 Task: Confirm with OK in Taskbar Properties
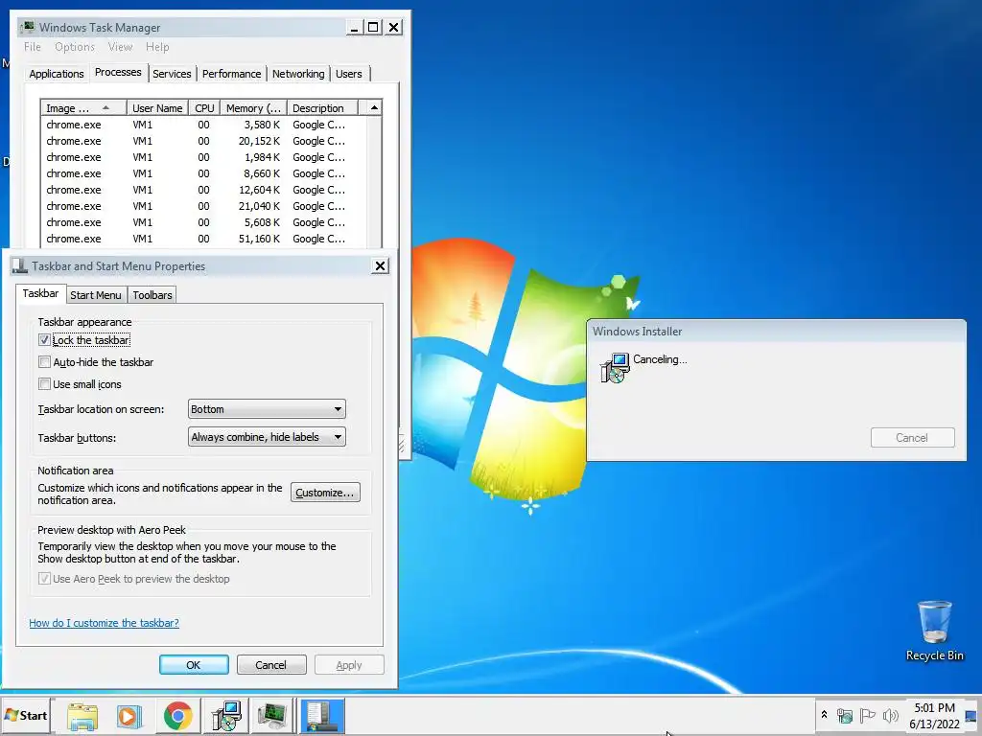point(194,665)
